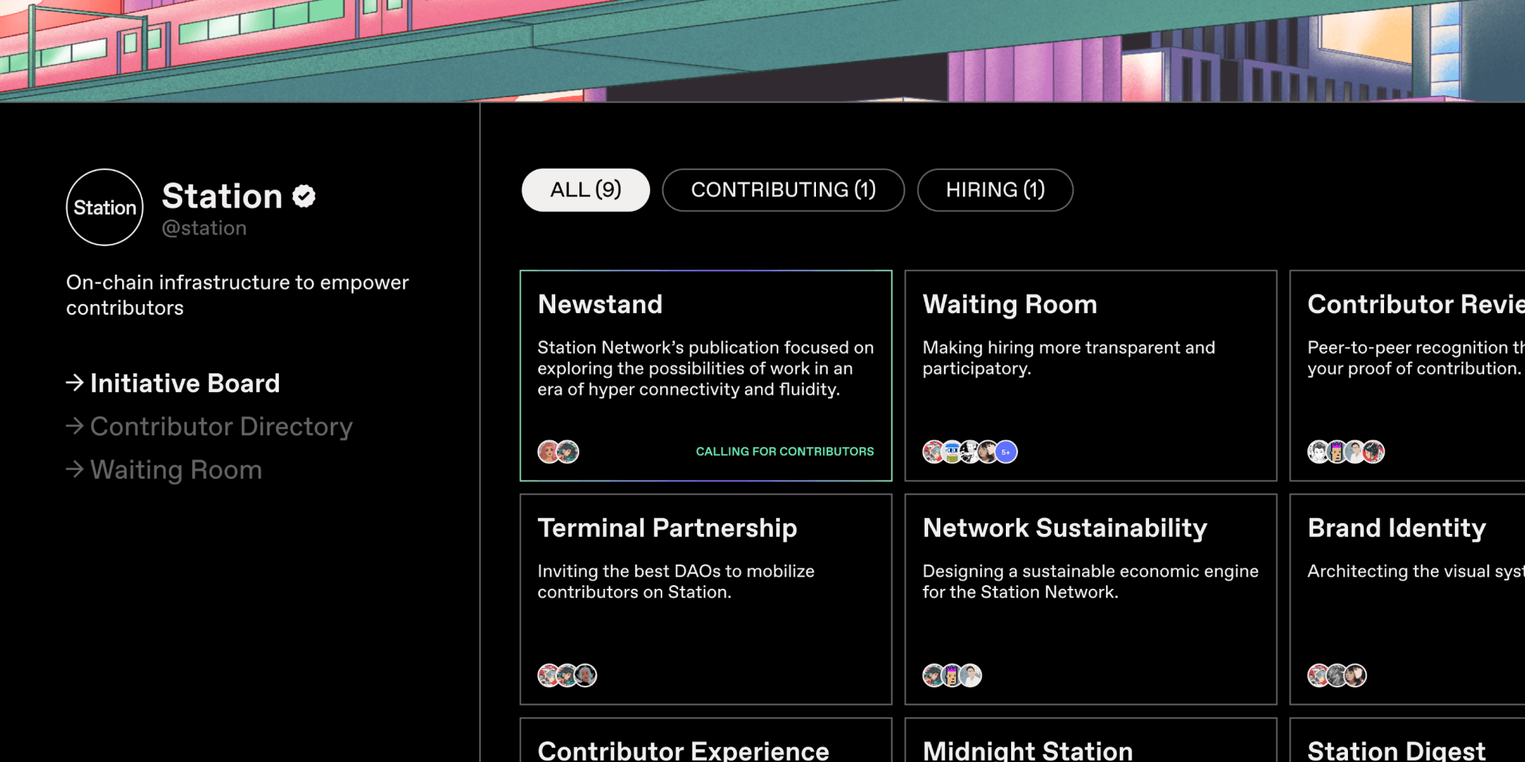Open the Midnight Station card
Viewport: 1525px width, 762px height.
point(1090,739)
